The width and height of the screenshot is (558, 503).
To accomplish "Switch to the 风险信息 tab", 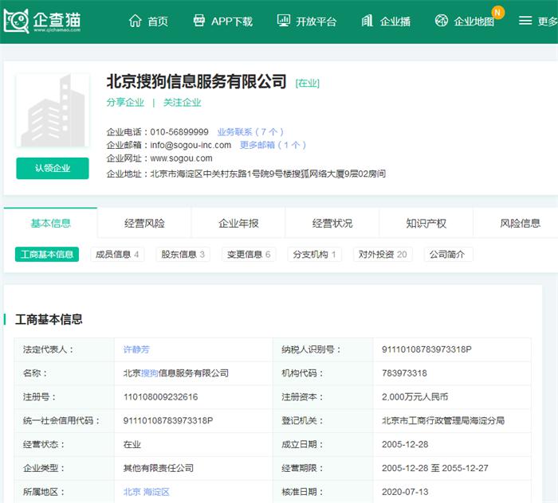I will (520, 223).
